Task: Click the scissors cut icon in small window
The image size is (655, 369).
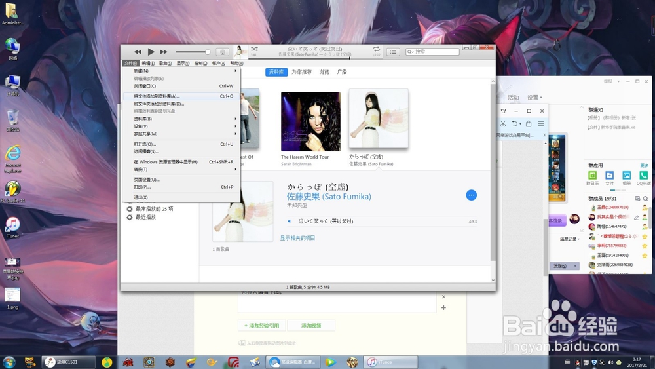Action: (503, 124)
